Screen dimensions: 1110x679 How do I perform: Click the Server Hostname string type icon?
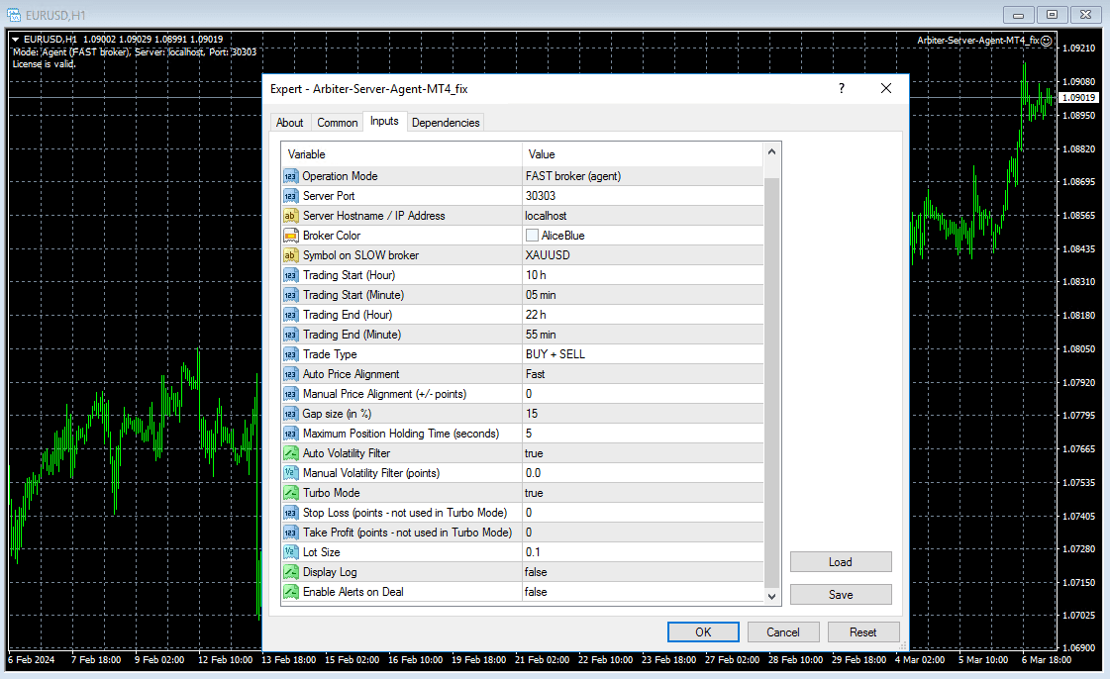pyautogui.click(x=291, y=216)
